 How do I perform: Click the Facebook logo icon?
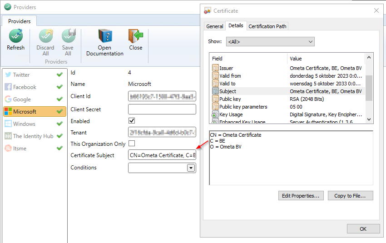(x=8, y=87)
